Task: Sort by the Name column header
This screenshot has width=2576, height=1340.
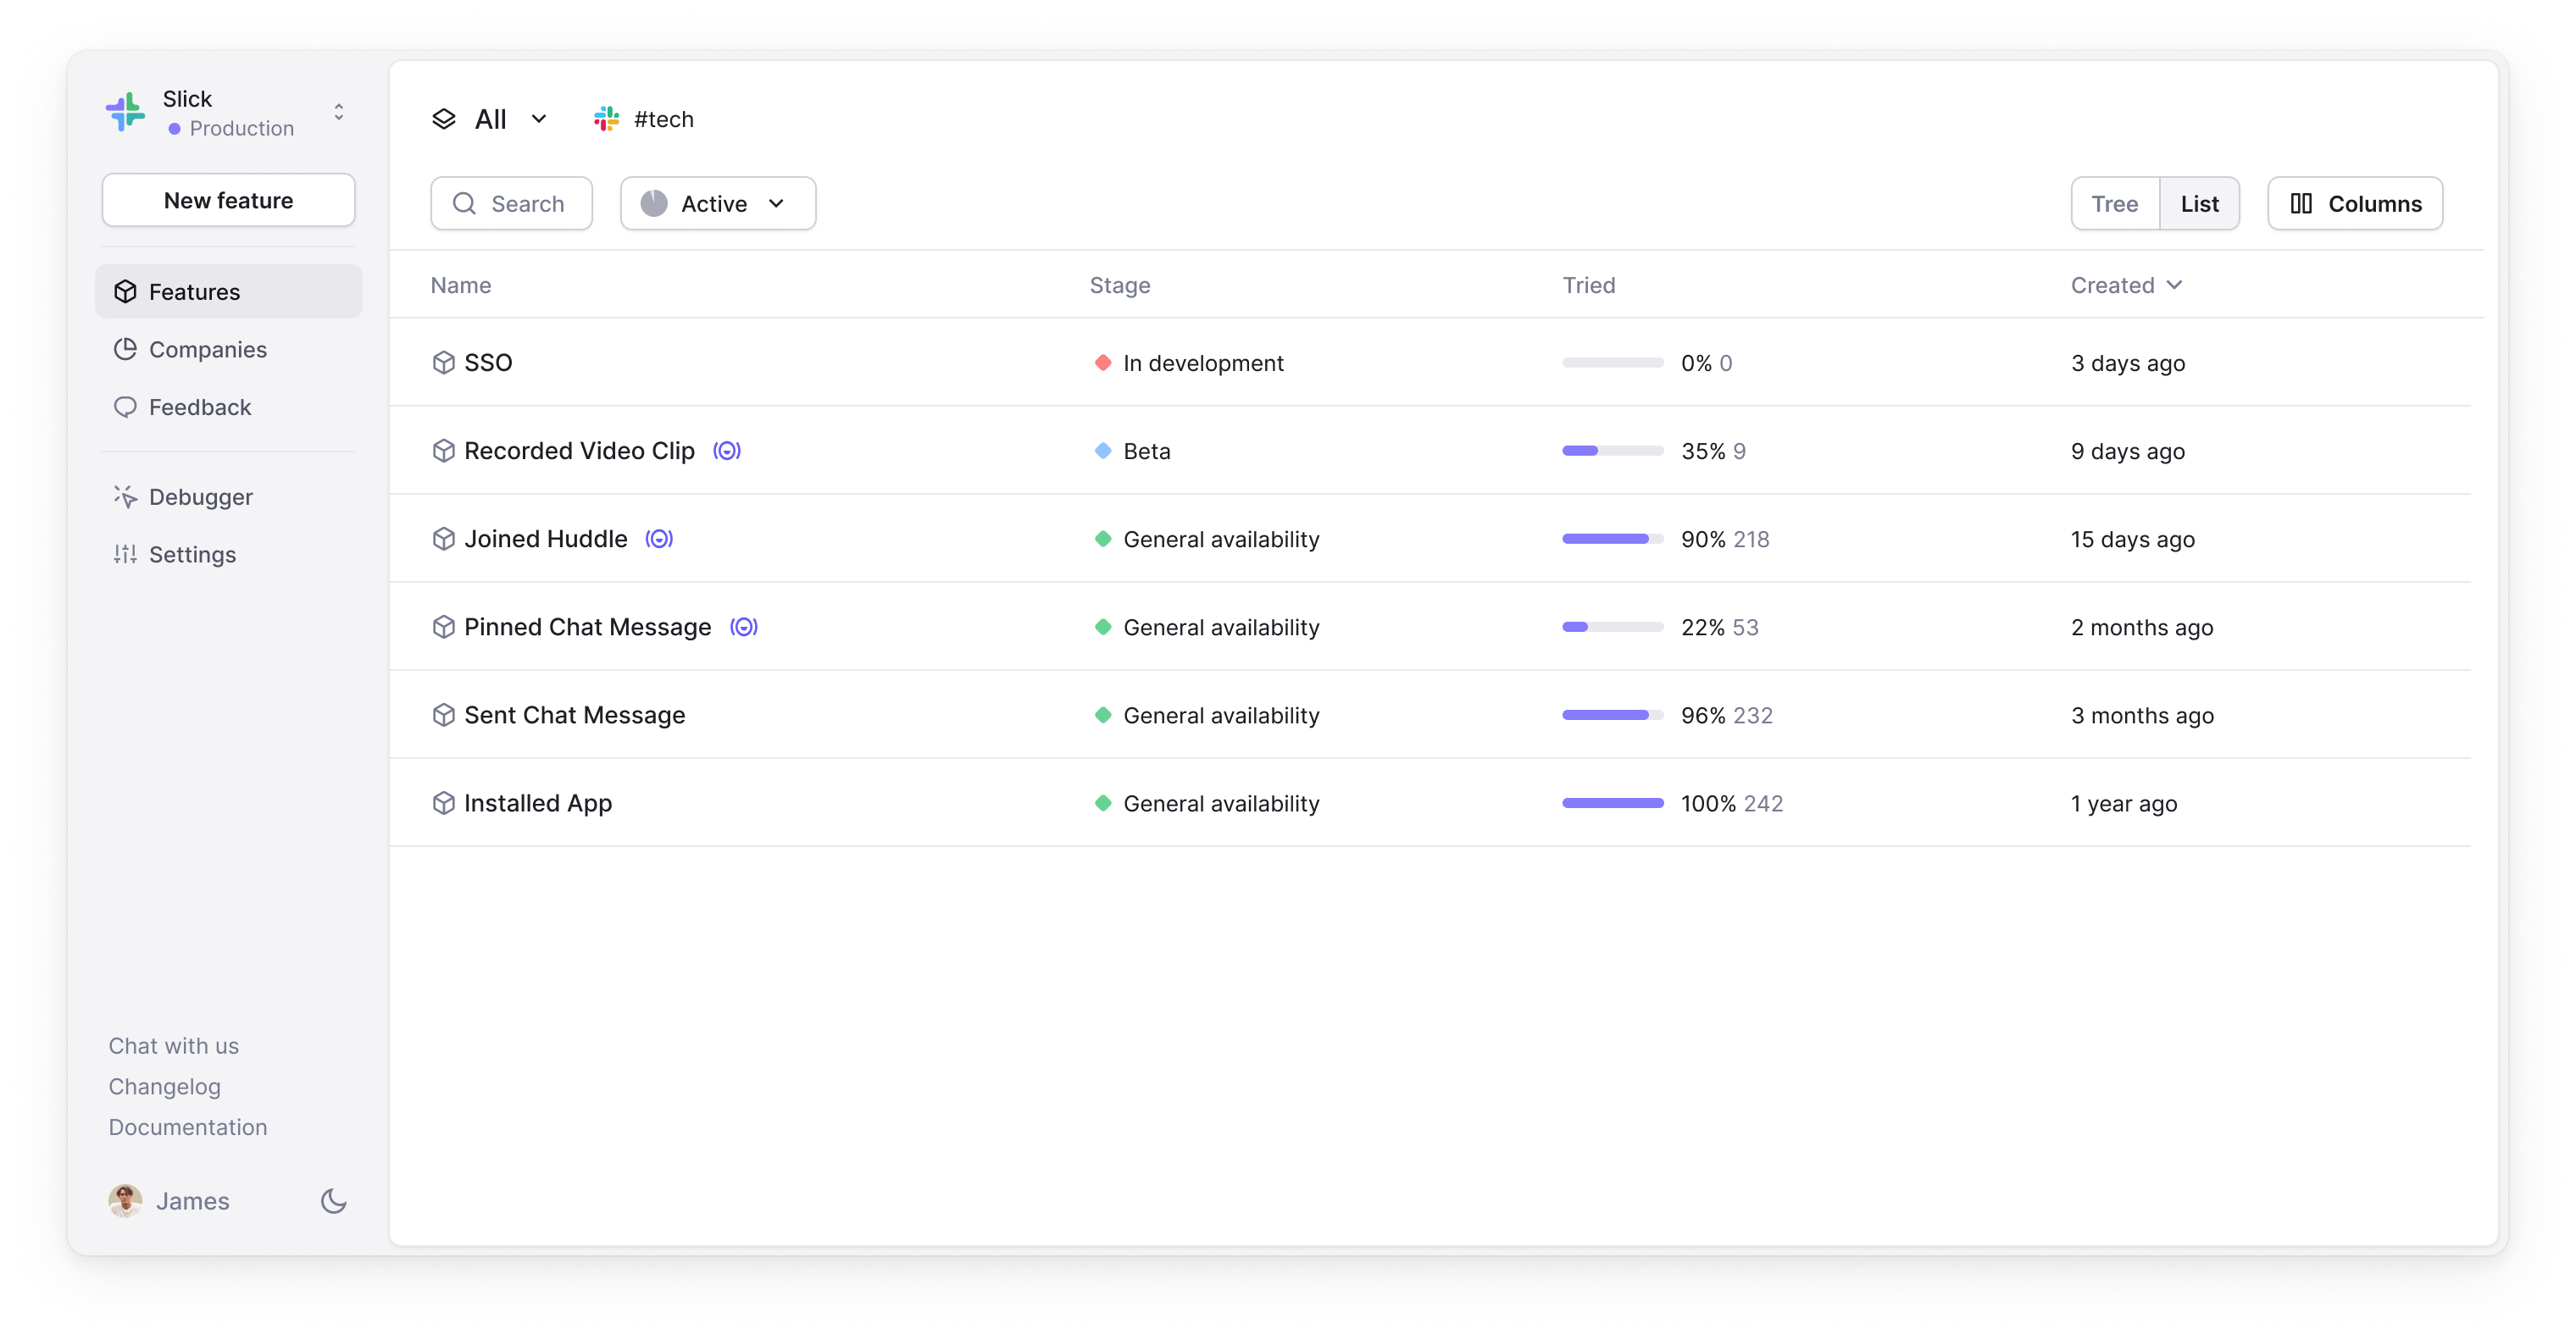Action: (461, 285)
